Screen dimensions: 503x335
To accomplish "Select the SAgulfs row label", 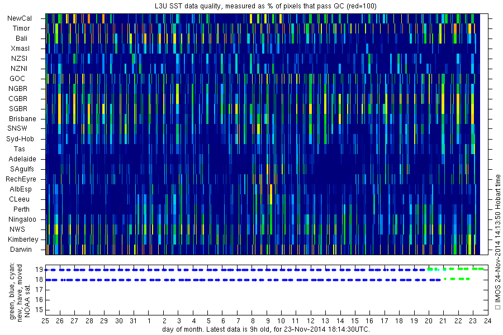I will 22,169.
